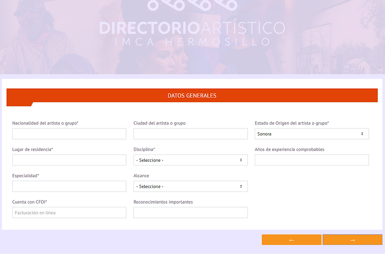
Task: Click the Reconocimientos importantes label
Action: click(x=163, y=202)
